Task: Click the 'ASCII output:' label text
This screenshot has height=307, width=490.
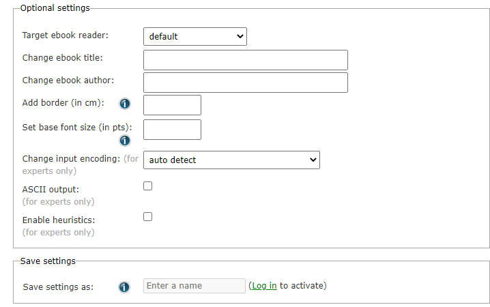Action: pyautogui.click(x=51, y=189)
